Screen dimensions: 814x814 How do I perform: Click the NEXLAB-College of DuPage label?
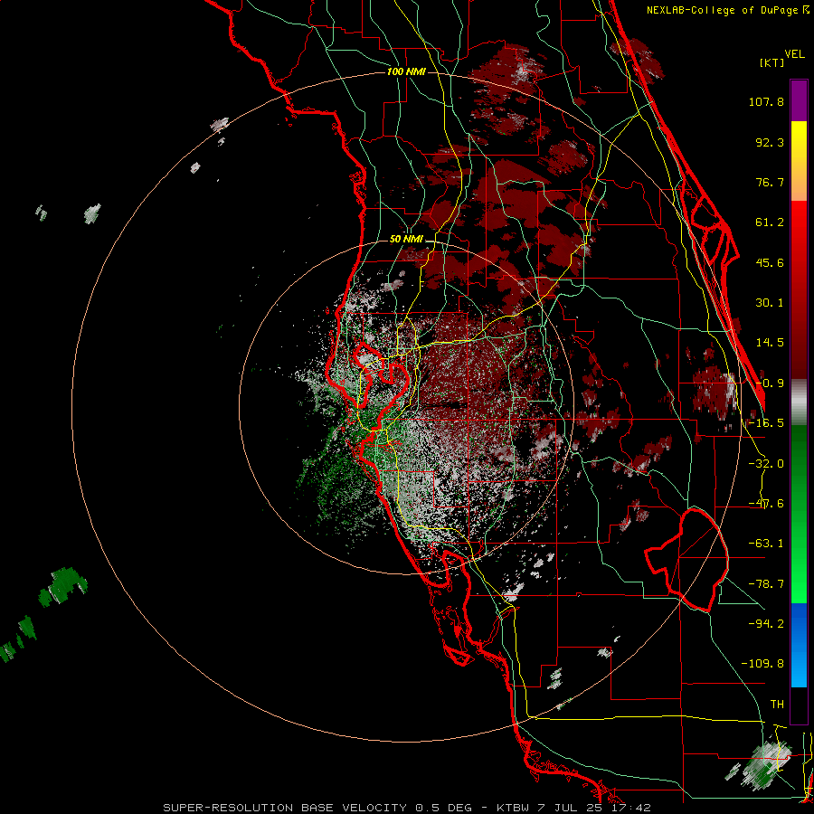[x=727, y=10]
